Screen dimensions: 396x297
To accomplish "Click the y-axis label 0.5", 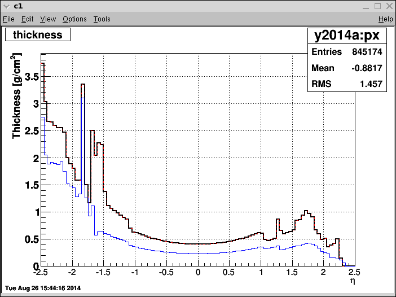I will [x=32, y=239].
